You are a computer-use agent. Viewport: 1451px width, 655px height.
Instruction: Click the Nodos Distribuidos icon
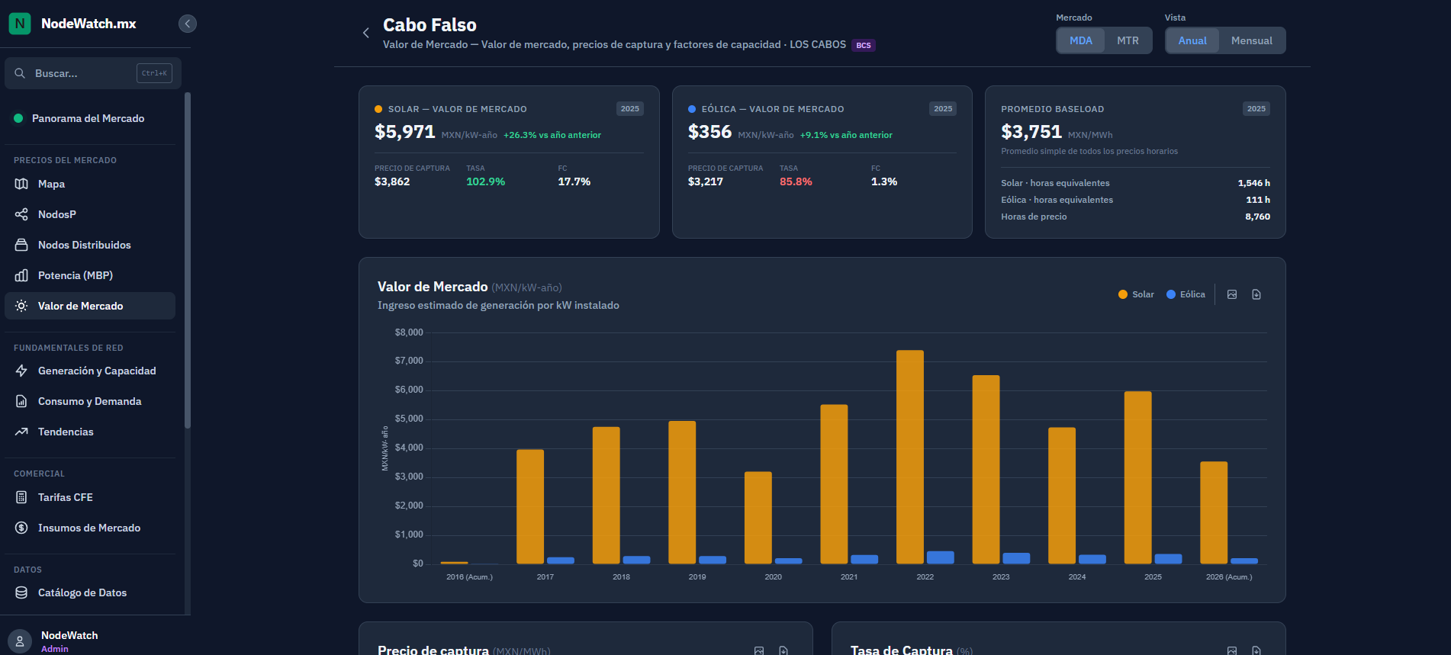point(21,245)
